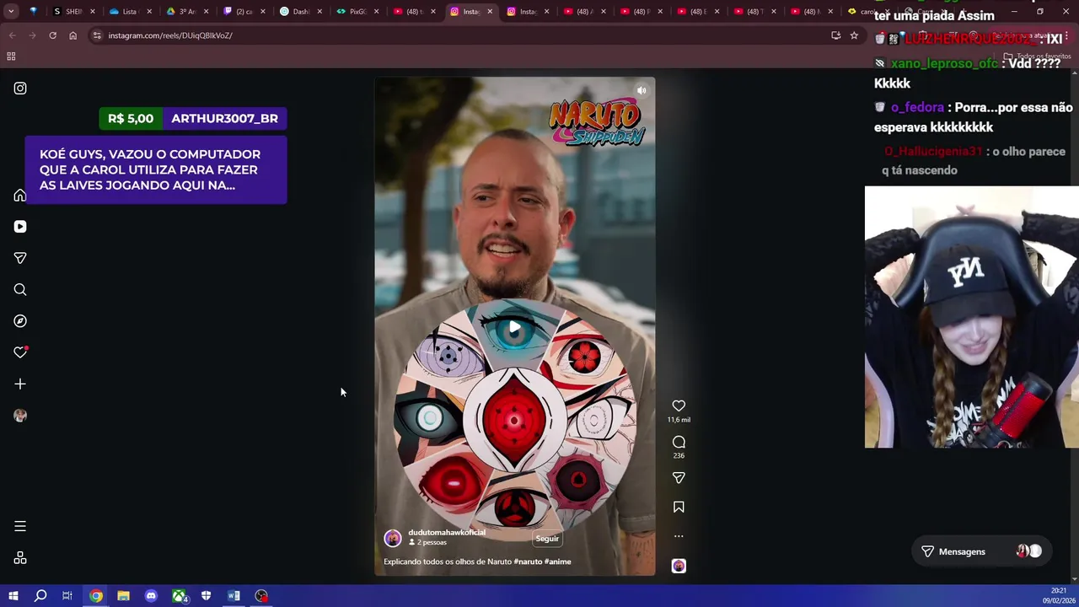Open the Reels section in the sidebar
The height and width of the screenshot is (607, 1079).
(x=20, y=227)
